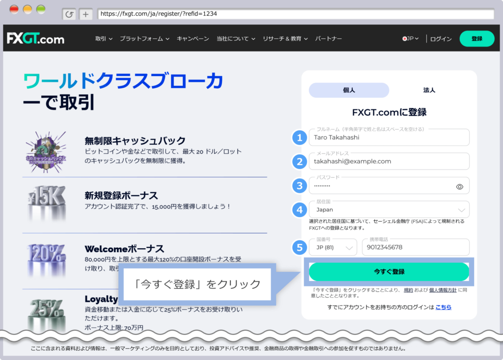Click the パスワード password field
The width and height of the screenshot is (503, 360).
pyautogui.click(x=389, y=186)
